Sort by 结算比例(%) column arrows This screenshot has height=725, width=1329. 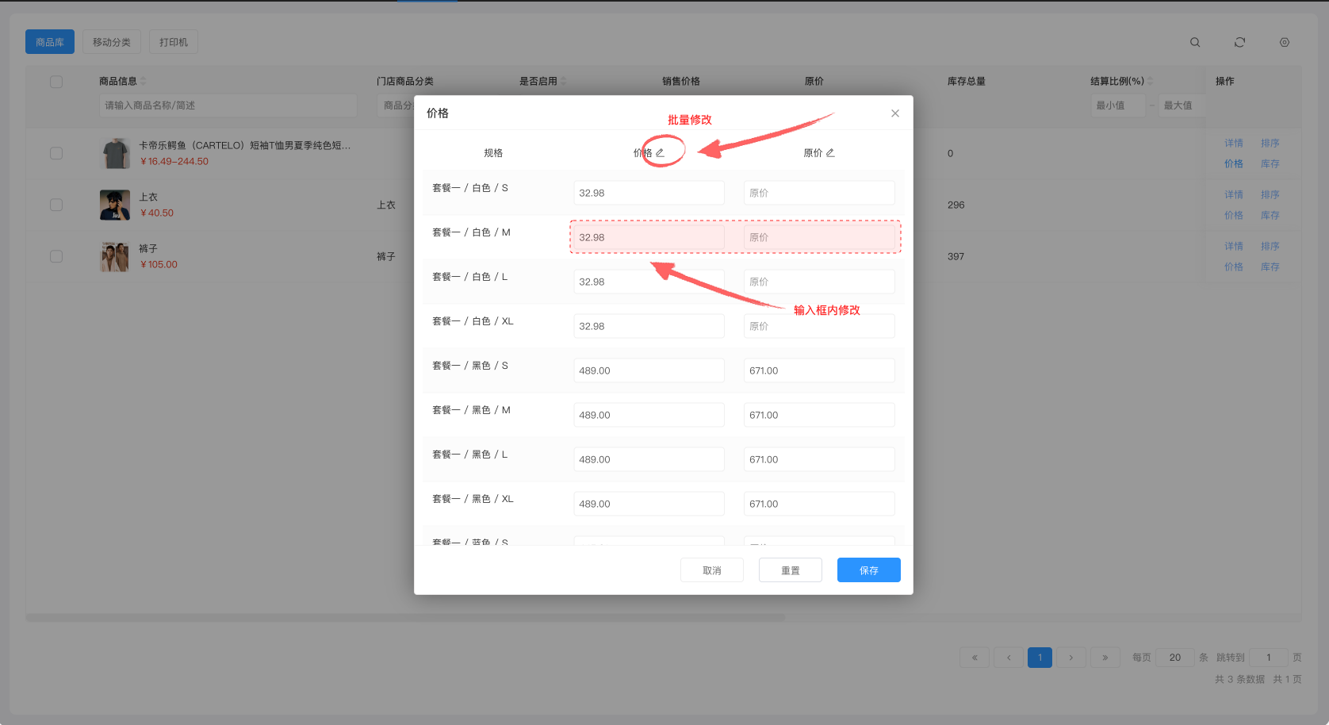click(1150, 81)
